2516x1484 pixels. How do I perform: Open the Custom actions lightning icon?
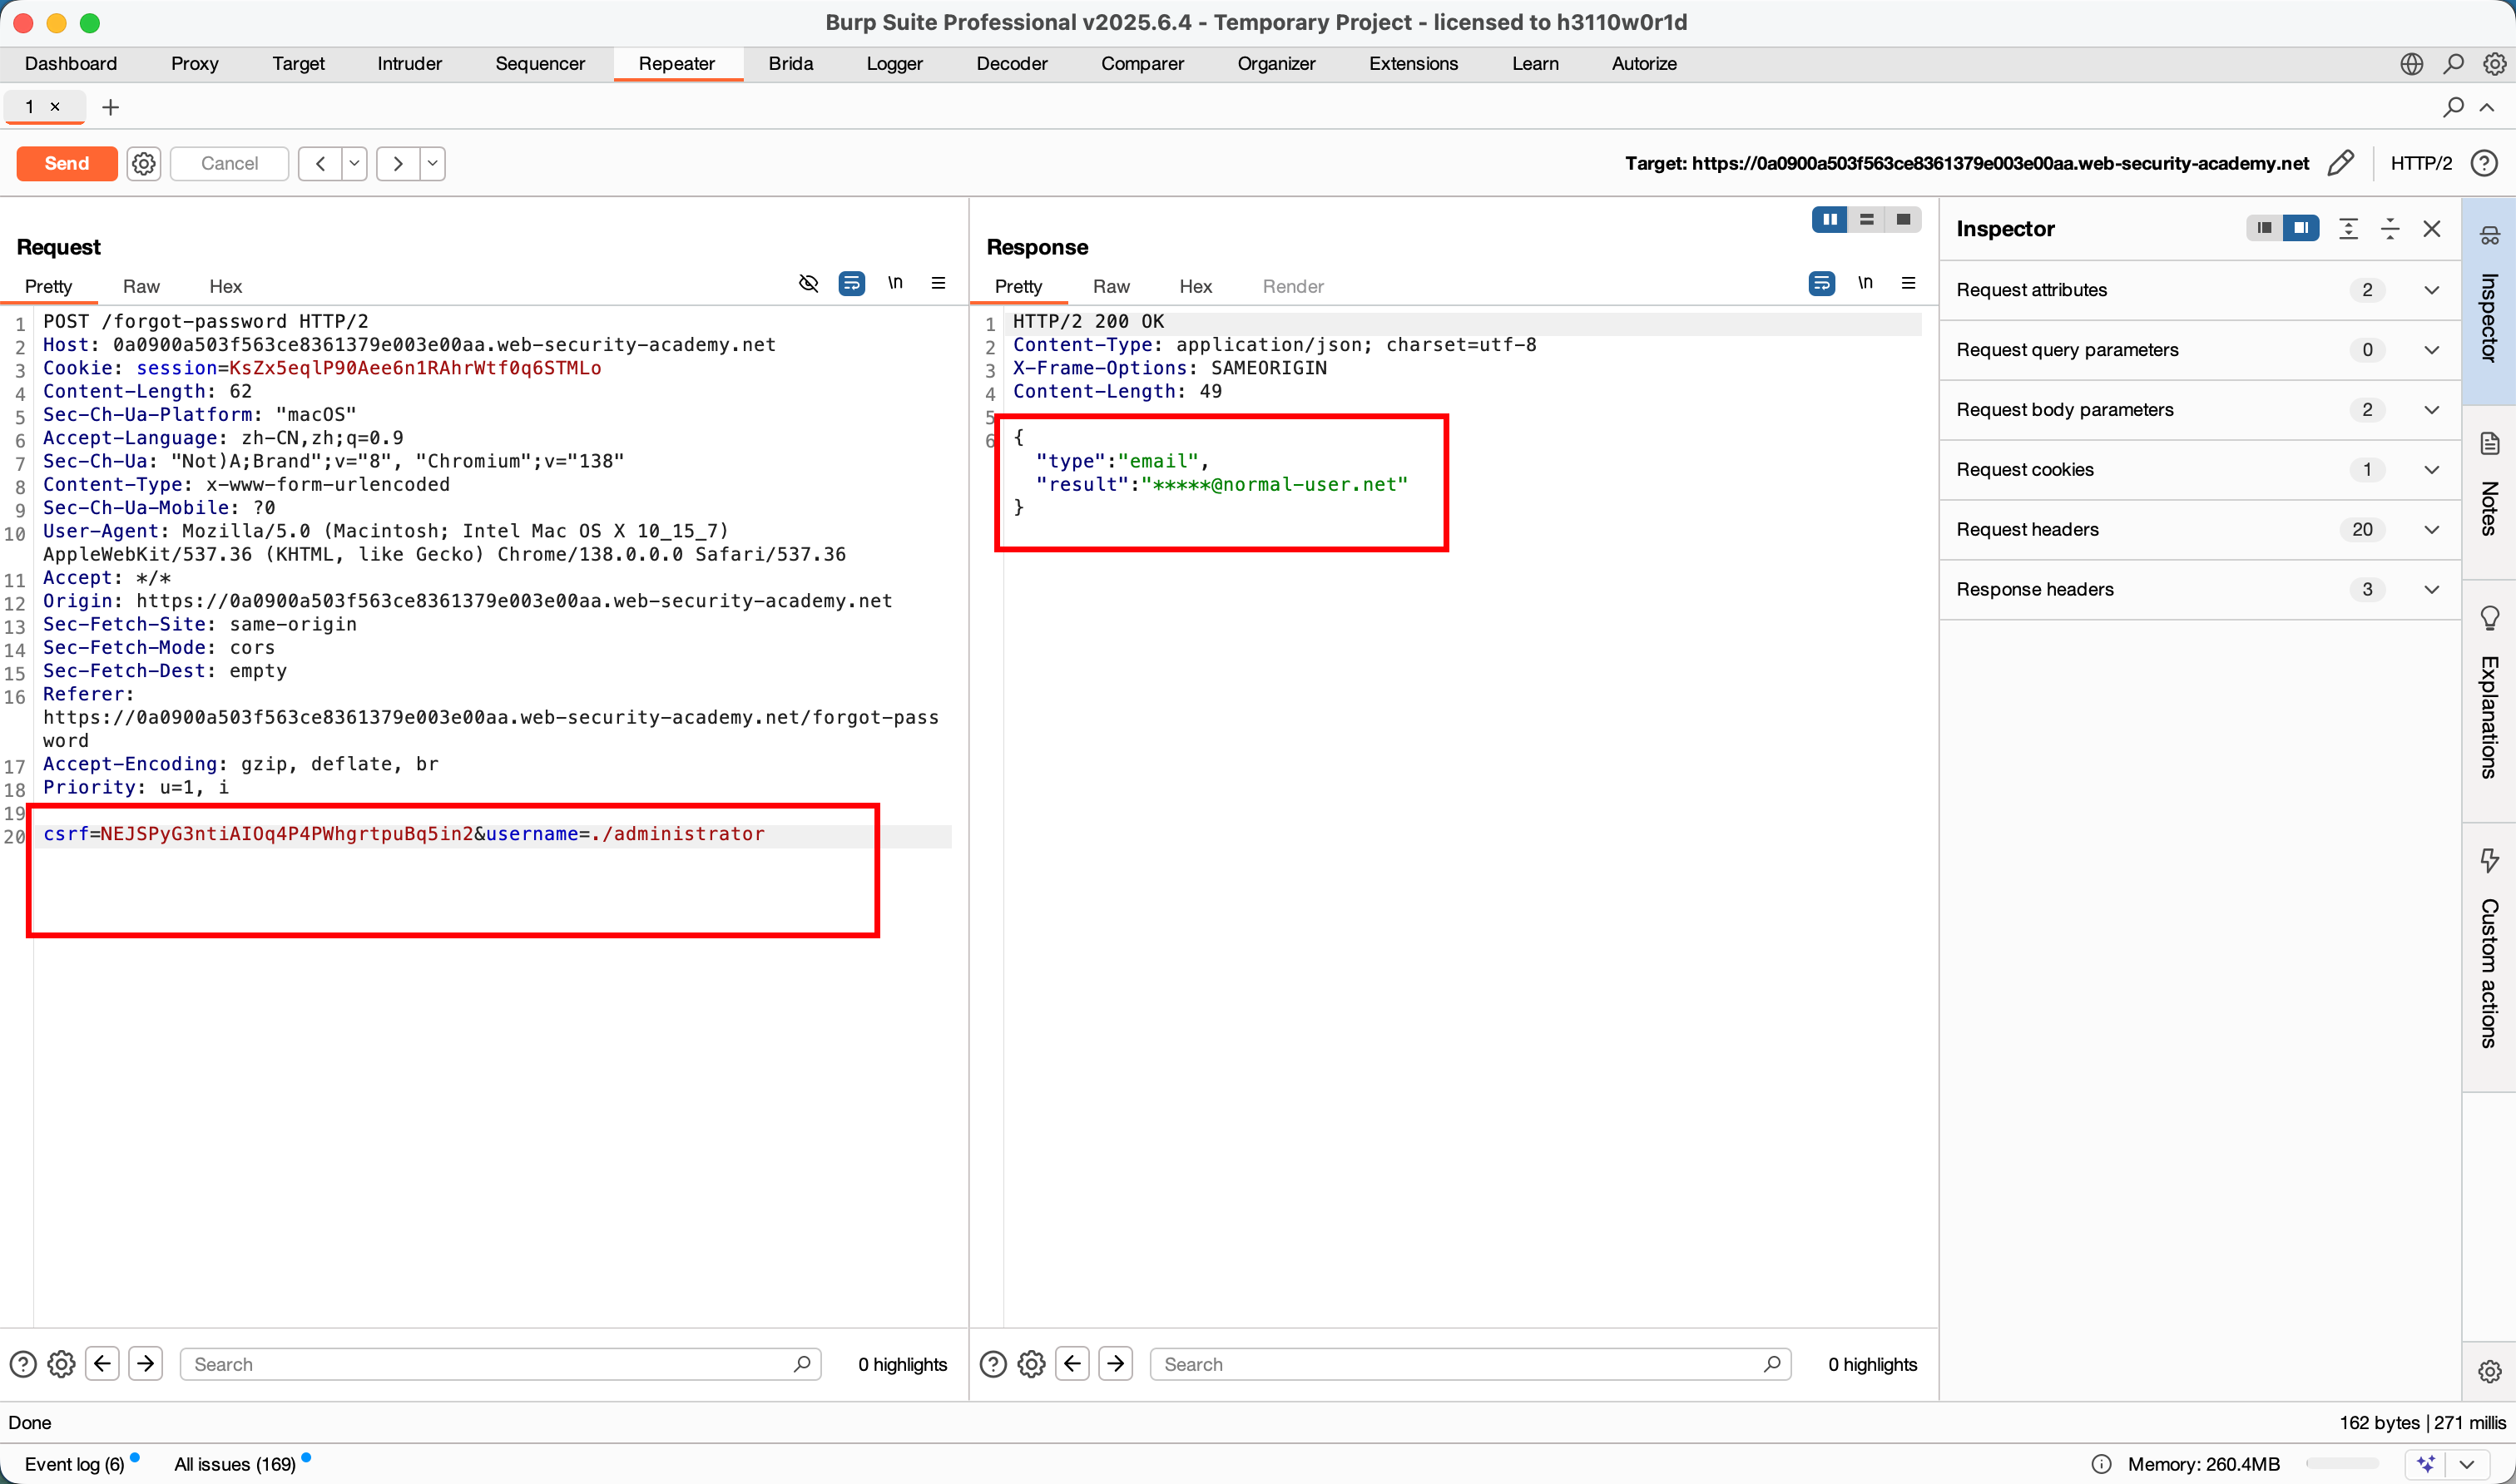[2489, 860]
